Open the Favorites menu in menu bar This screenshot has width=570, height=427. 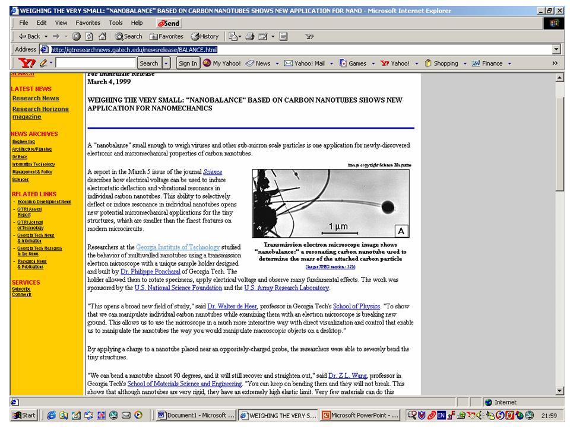tap(88, 23)
